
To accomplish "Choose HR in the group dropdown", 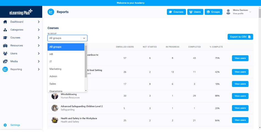I will click(x=51, y=54).
